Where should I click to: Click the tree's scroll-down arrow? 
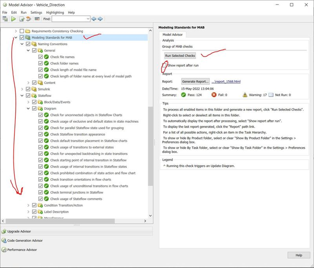coord(150,215)
